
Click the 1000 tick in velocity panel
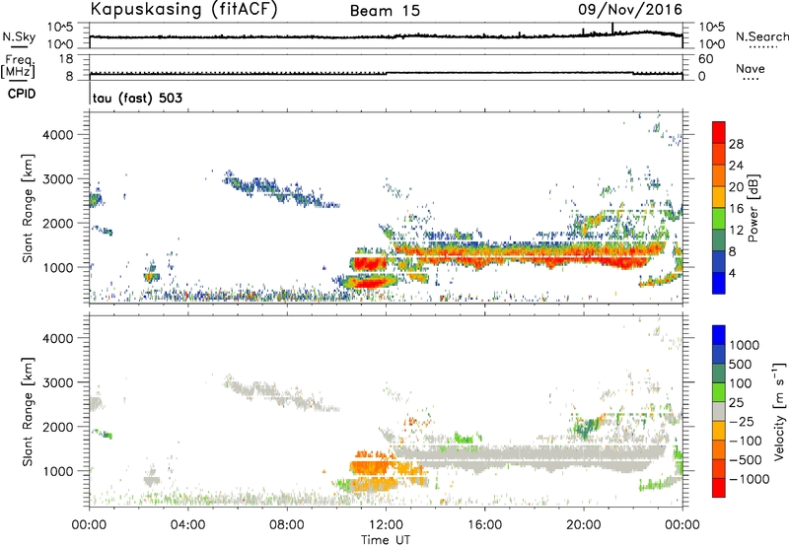coord(58,471)
